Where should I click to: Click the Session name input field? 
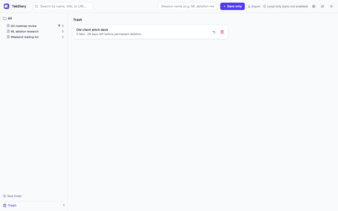point(188,6)
